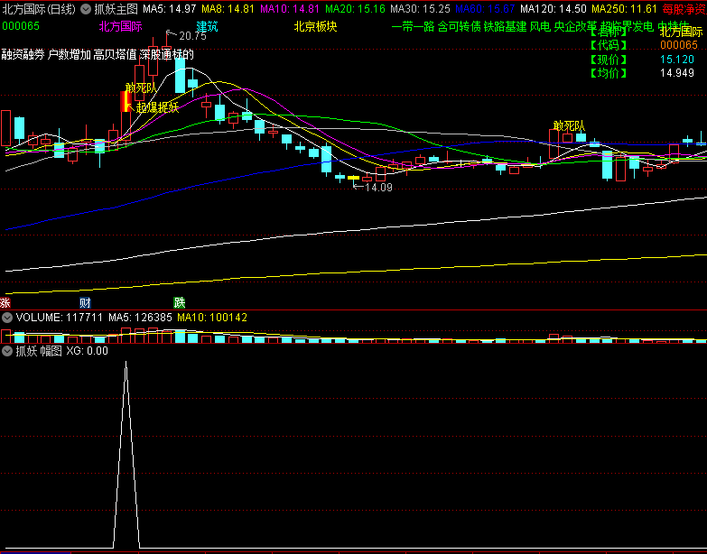The width and height of the screenshot is (707, 554).
Task: Open the 抓妖 幅图 indicator dropdown arrow
Action: tap(6, 351)
